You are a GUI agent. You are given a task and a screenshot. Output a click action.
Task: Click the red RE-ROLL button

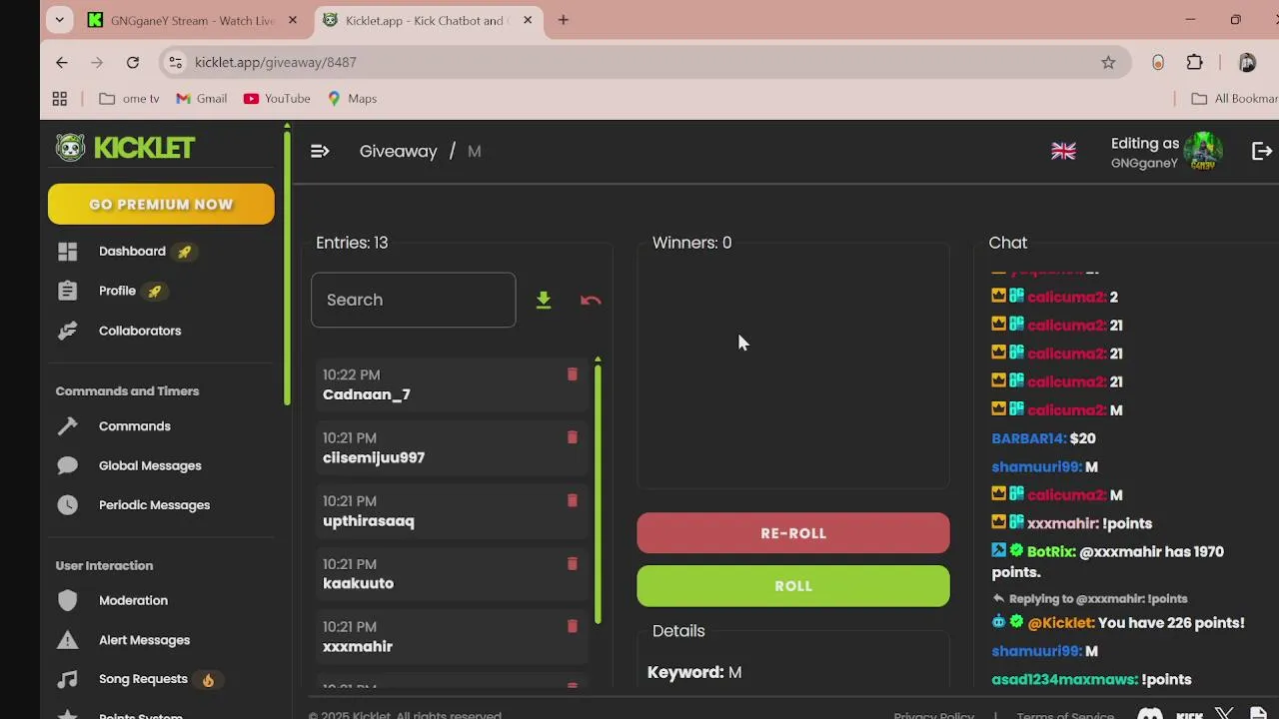(x=793, y=533)
